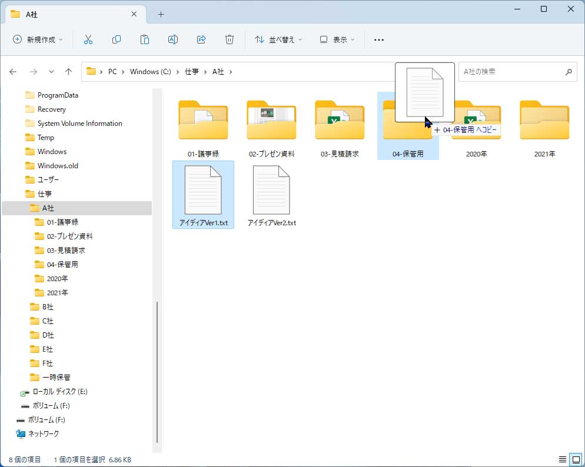
Task: Select the アイディアVer2.txt file
Action: click(272, 195)
